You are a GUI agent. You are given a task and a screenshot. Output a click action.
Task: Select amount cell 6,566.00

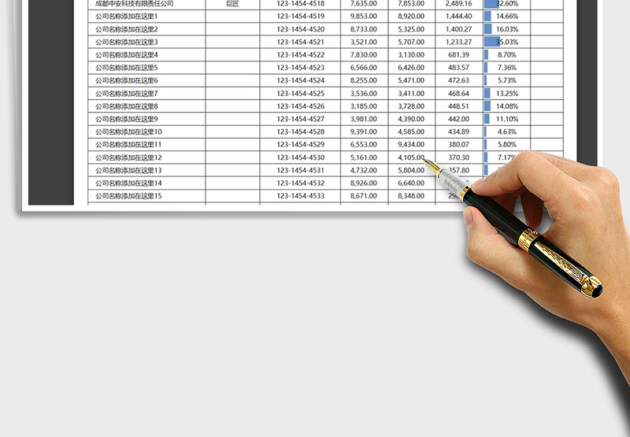point(364,68)
